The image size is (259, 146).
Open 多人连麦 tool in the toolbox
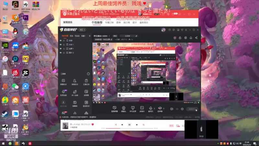tap(75, 93)
